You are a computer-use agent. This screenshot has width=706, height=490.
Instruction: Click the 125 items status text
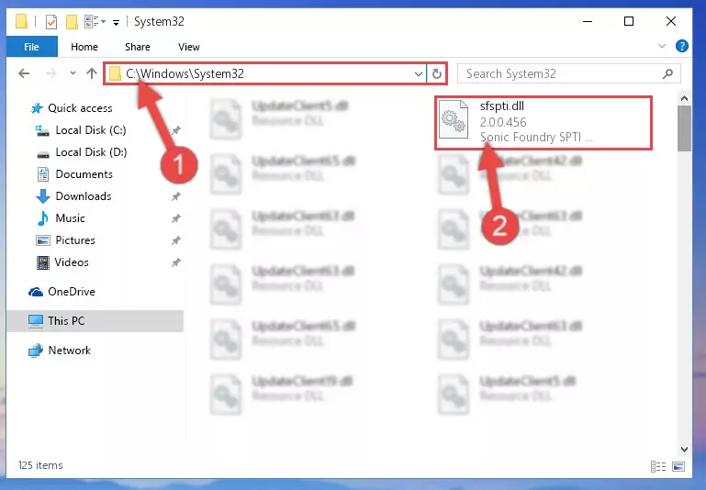[40, 466]
